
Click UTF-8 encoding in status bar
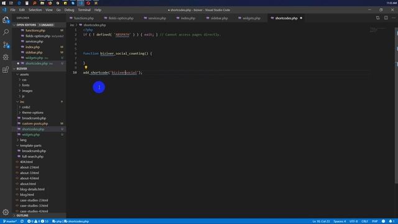[x=354, y=222]
